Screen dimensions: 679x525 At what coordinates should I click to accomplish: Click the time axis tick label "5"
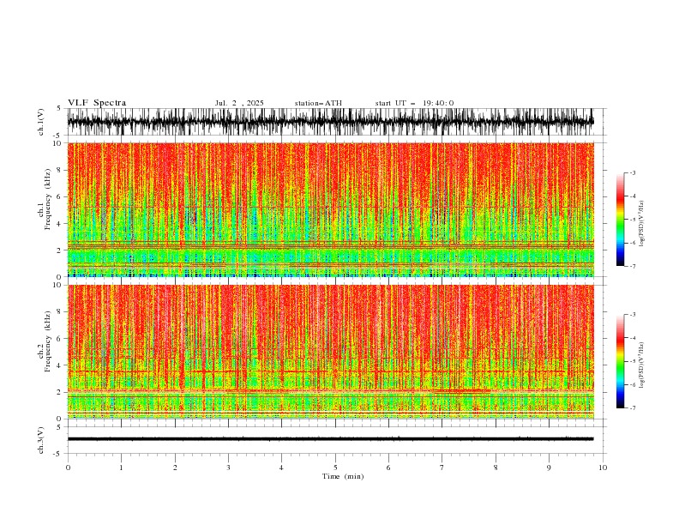coord(335,468)
